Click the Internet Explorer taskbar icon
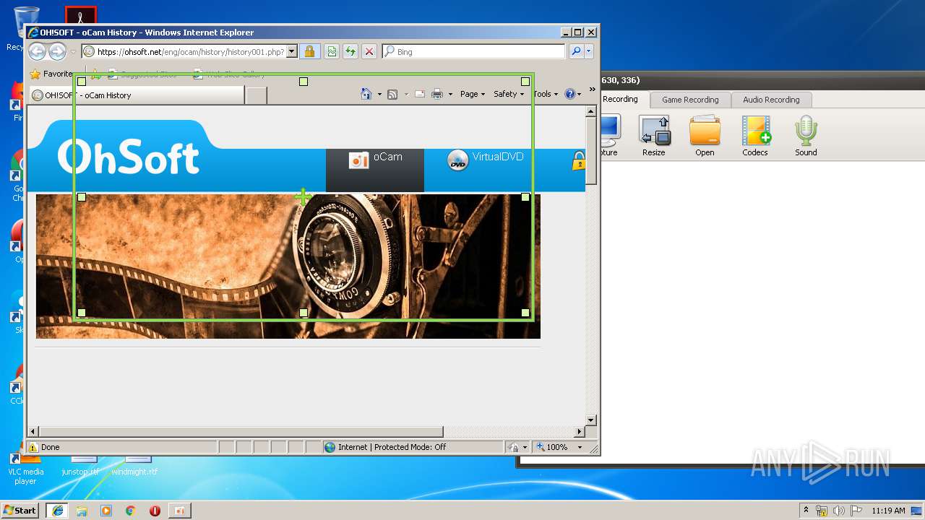Screen dimensions: 925x520 57,511
